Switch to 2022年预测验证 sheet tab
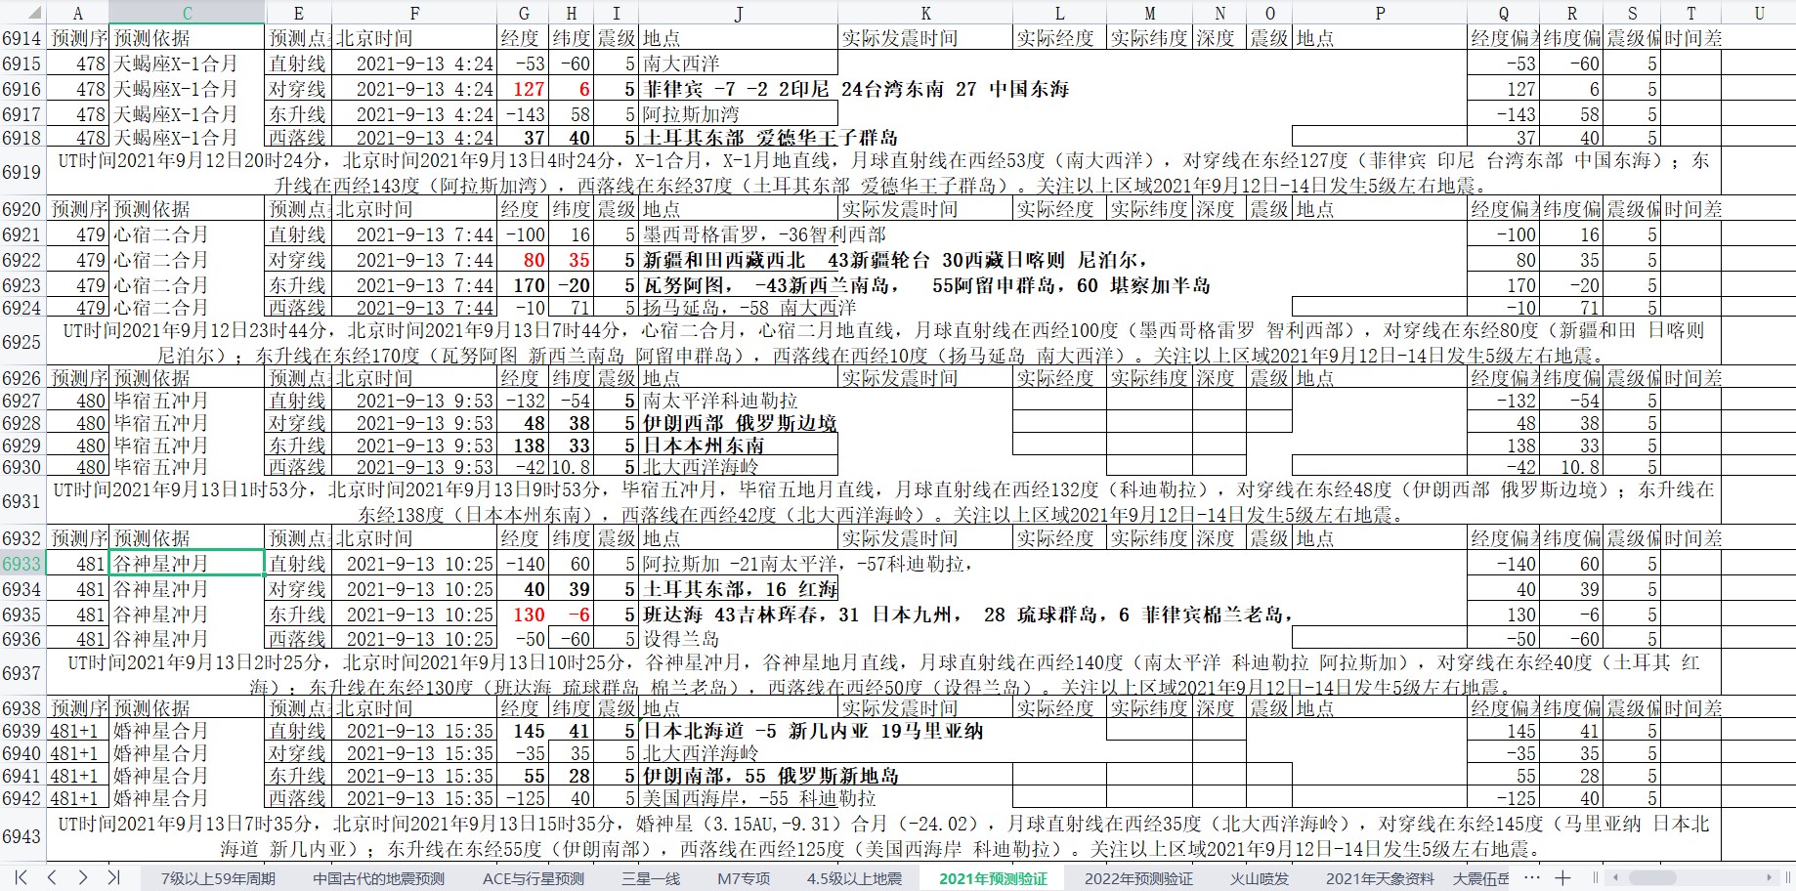Screen dimensions: 1796x891 [x=1138, y=878]
